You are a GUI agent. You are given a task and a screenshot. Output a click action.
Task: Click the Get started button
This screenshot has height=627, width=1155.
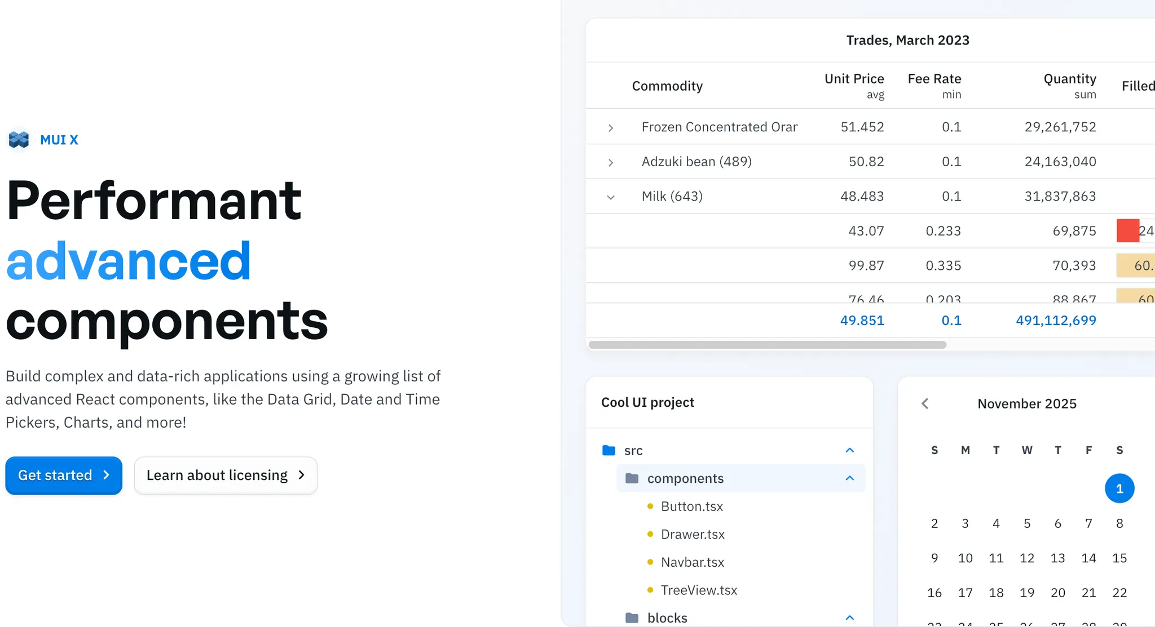pos(64,475)
